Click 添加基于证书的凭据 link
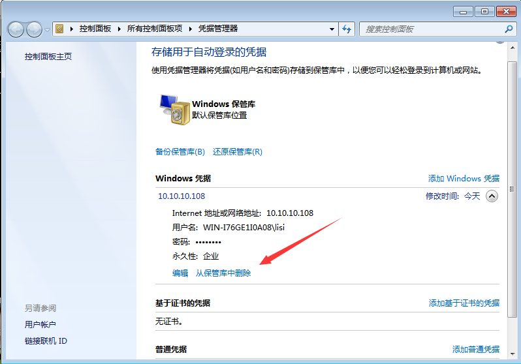The image size is (521, 364). [x=464, y=303]
